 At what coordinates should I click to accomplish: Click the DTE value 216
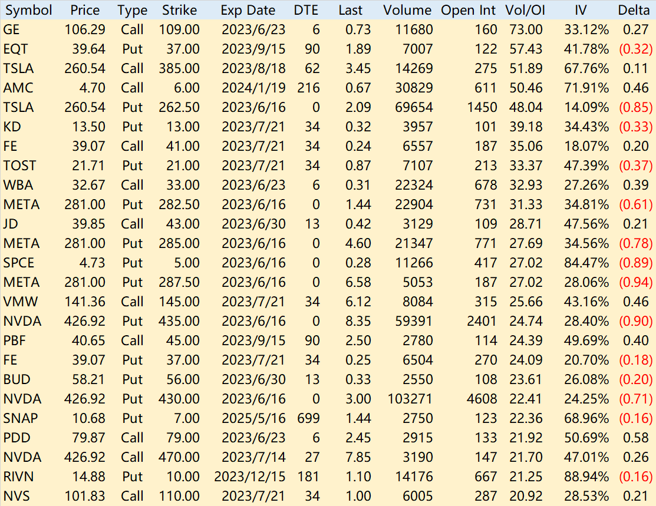pyautogui.click(x=309, y=88)
